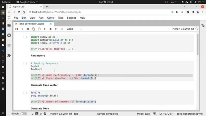This screenshot has width=206, height=116.
Task: Restart the kernel icon
Action: click(56, 29)
